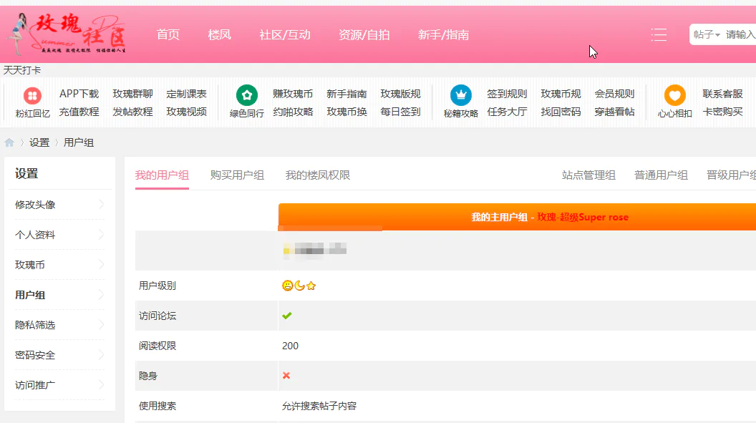Open the 每日签到 link
The width and height of the screenshot is (756, 423).
(x=400, y=112)
